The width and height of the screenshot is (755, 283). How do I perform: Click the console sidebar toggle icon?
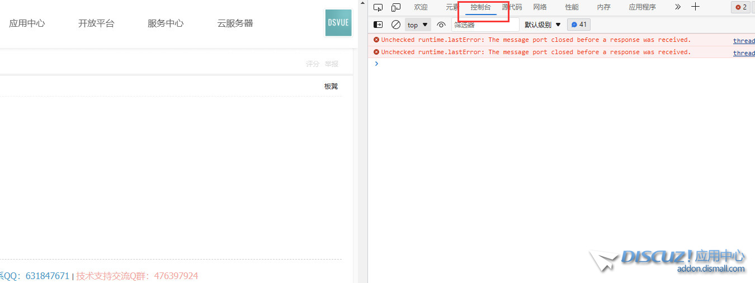click(378, 25)
